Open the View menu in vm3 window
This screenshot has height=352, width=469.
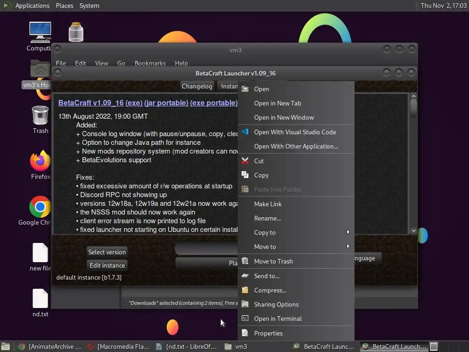click(102, 63)
